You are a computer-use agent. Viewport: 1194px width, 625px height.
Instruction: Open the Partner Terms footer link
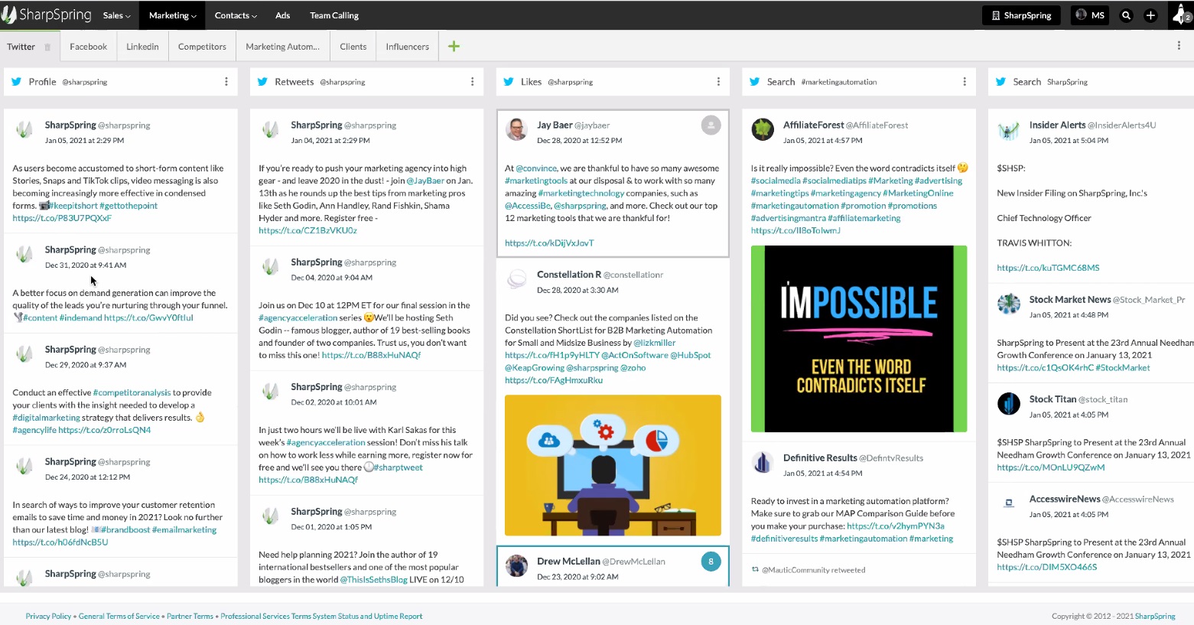[x=190, y=616]
